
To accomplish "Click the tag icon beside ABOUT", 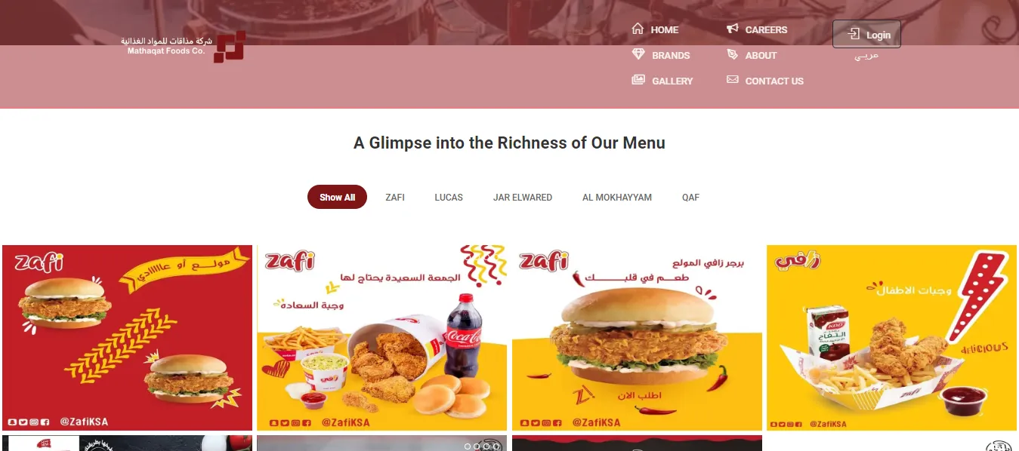I will (732, 54).
